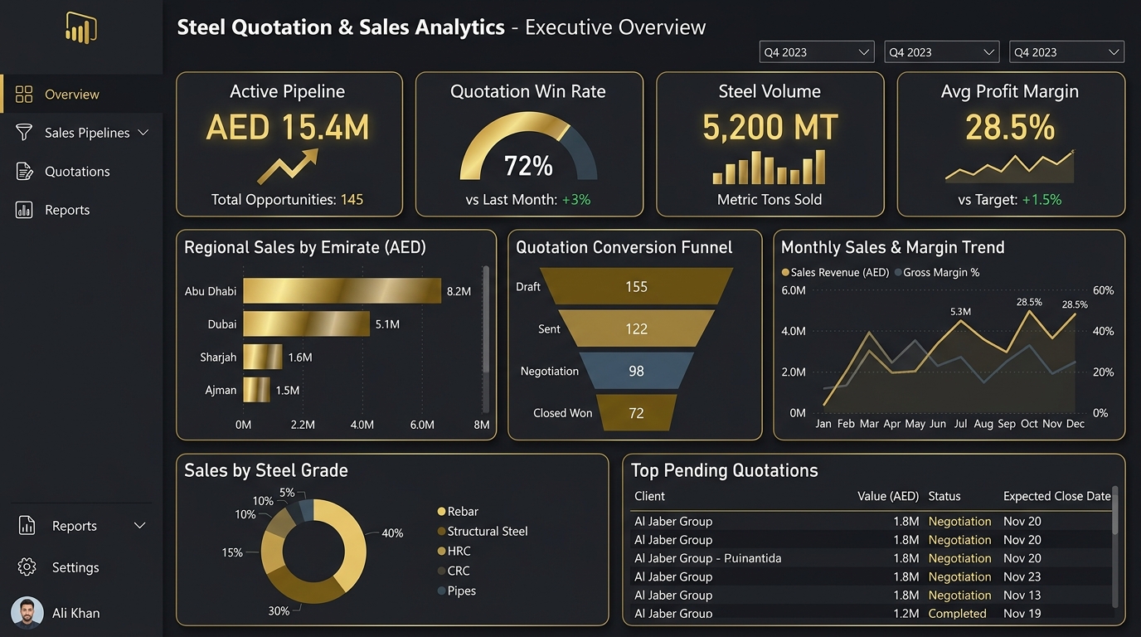Sort by the Status column header
Image resolution: width=1141 pixels, height=637 pixels.
click(944, 496)
